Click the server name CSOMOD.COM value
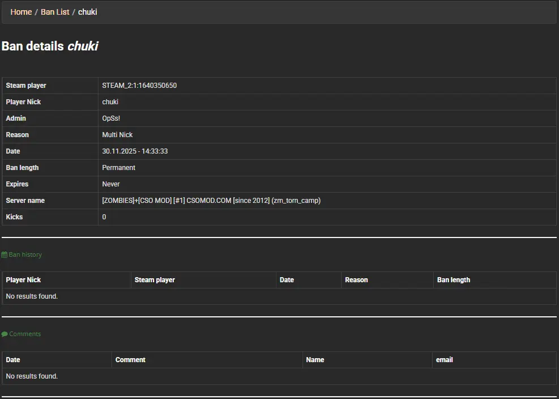 (211, 200)
